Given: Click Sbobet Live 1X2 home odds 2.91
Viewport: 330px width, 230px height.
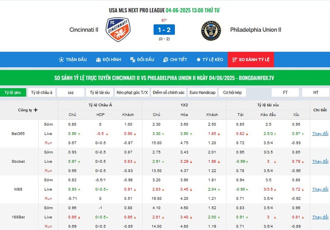Looking at the screenshot, I should click(156, 161).
